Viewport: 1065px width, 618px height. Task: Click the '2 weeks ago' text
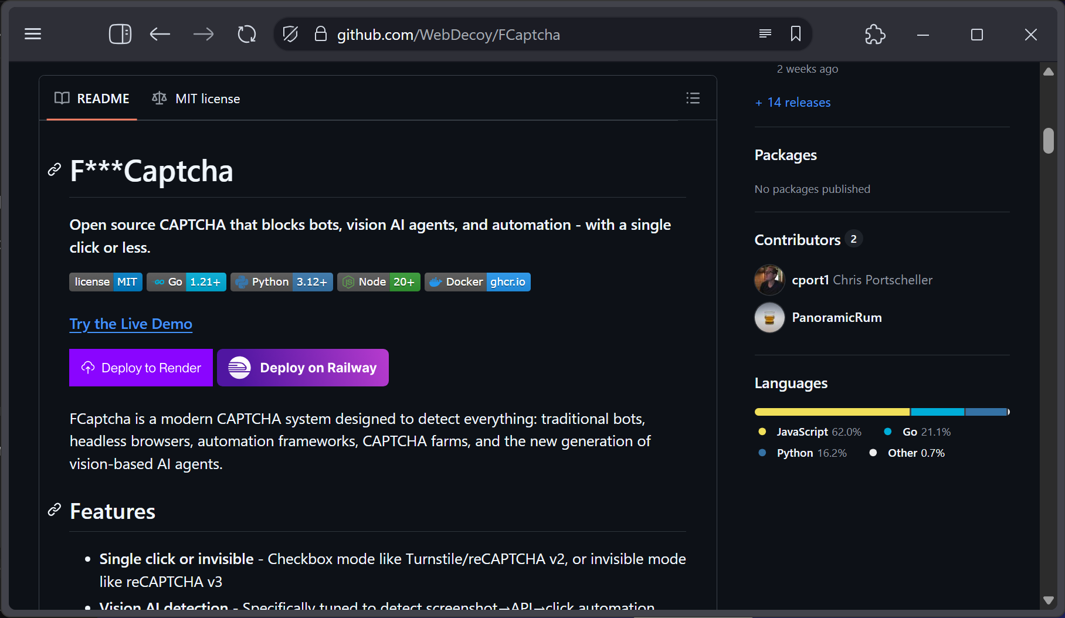(x=808, y=69)
